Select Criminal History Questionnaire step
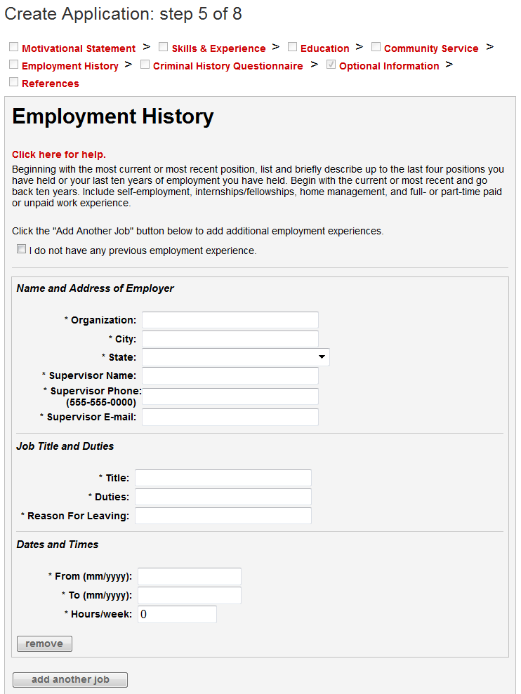521x694 pixels. tap(227, 66)
